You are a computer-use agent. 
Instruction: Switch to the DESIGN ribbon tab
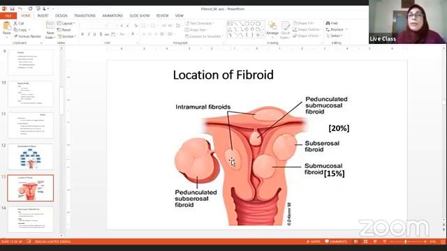coord(61,15)
